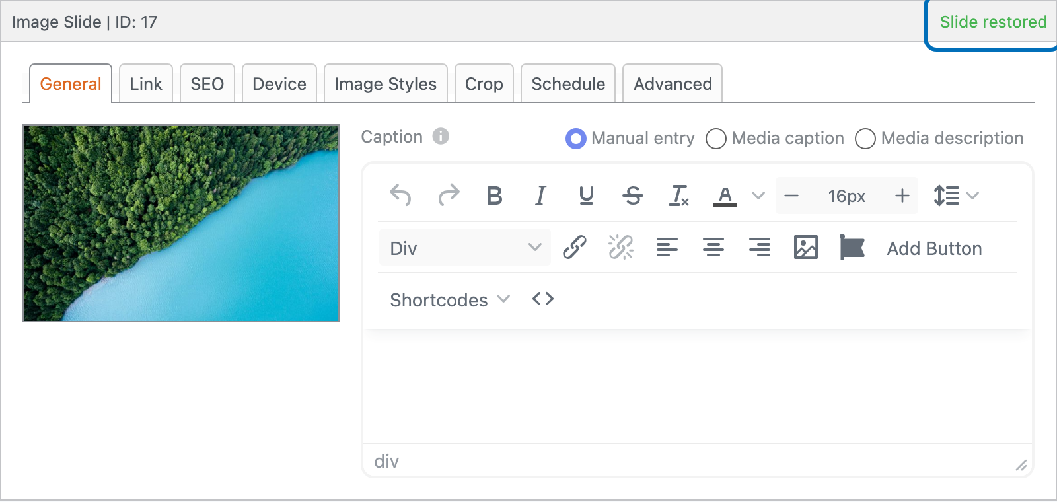Toggle underline formatting
The image size is (1057, 502).
point(587,196)
